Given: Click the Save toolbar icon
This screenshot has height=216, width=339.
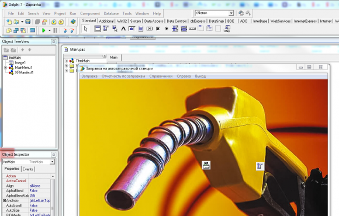Looking at the screenshot, I should click(x=28, y=22).
